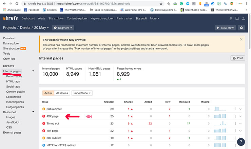Screen dimensions: 251x149
Task: Open Images resources report
Action: pos(11,117)
